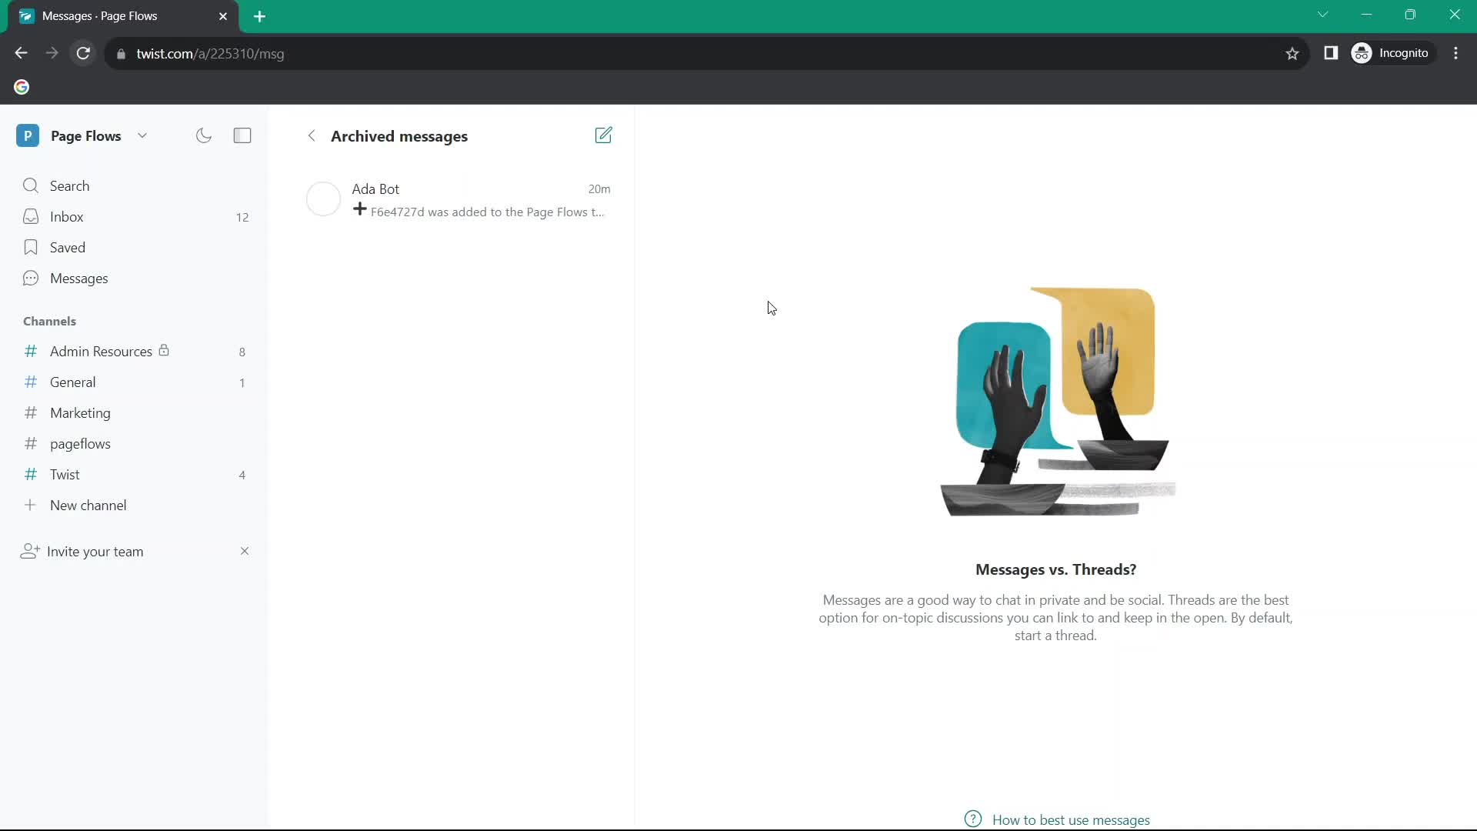This screenshot has height=831, width=1477.
Task: Click the New channel button
Action: click(88, 506)
